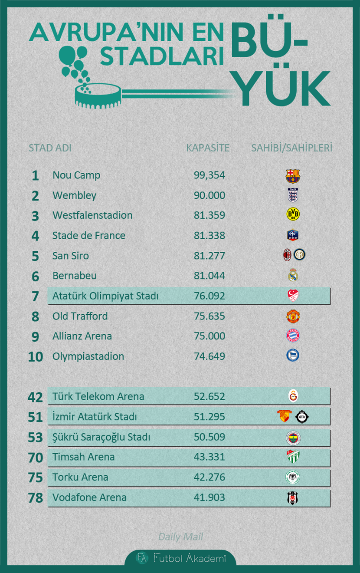Select the Beşiktaş crest icon
The width and height of the screenshot is (360, 573).
293,497
